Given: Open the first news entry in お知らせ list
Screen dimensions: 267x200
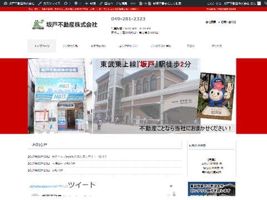Looking at the screenshot, I should point(79,156).
